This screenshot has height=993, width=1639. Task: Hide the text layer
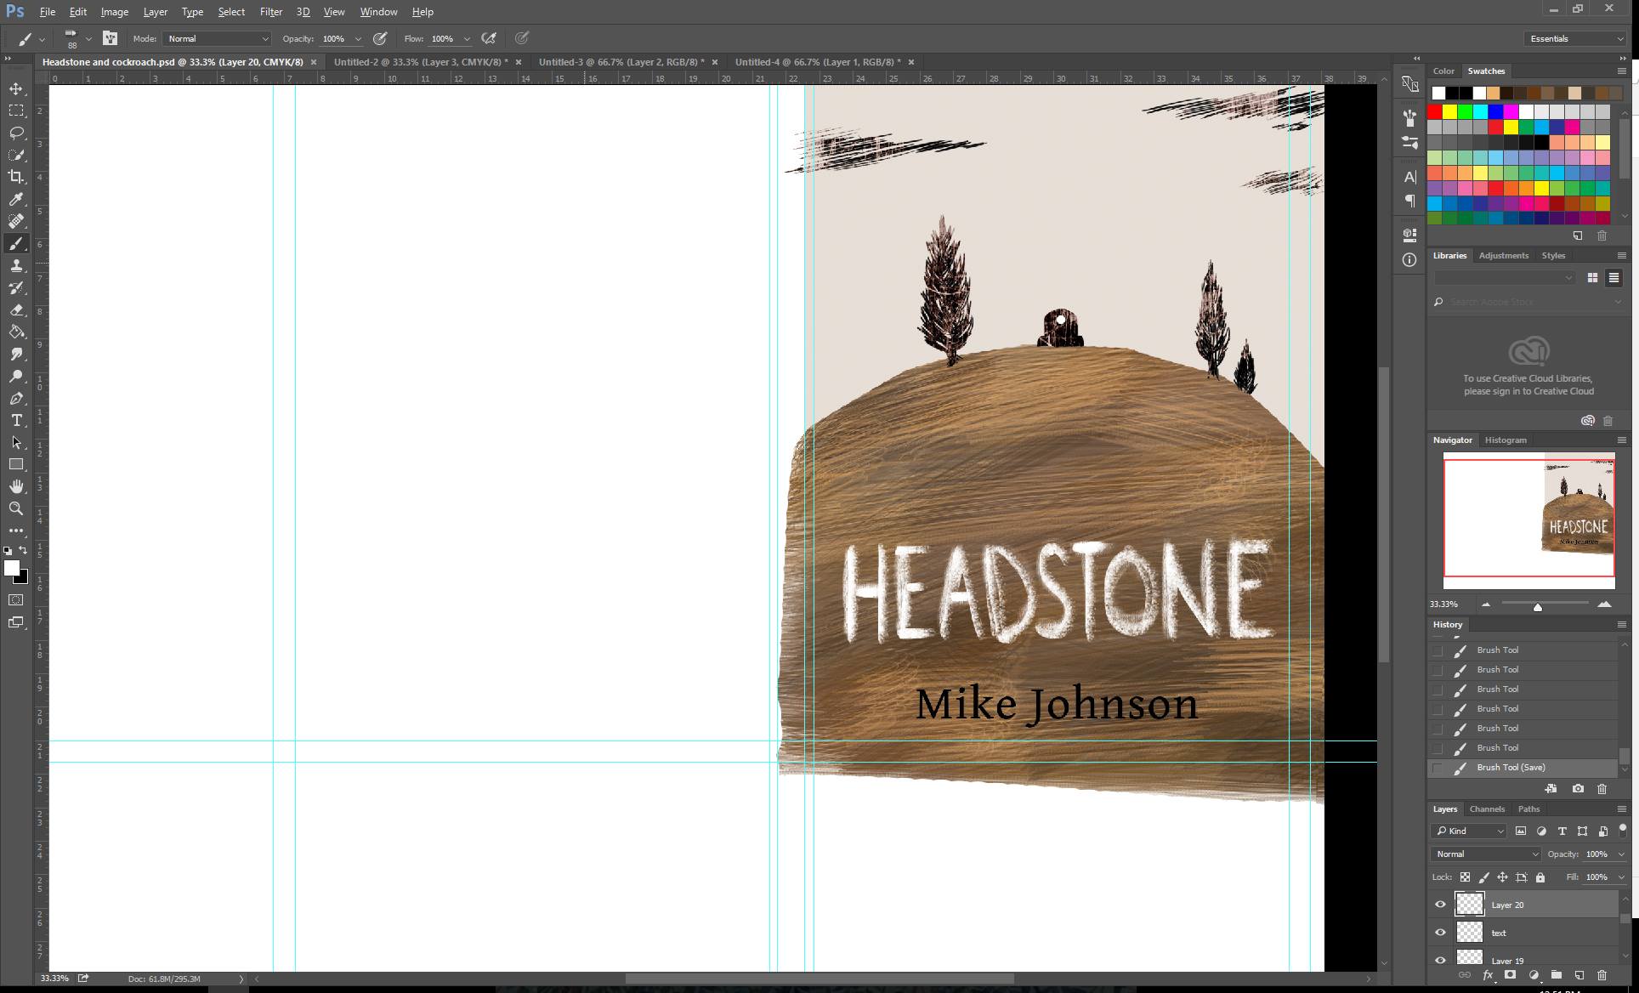pyautogui.click(x=1440, y=933)
